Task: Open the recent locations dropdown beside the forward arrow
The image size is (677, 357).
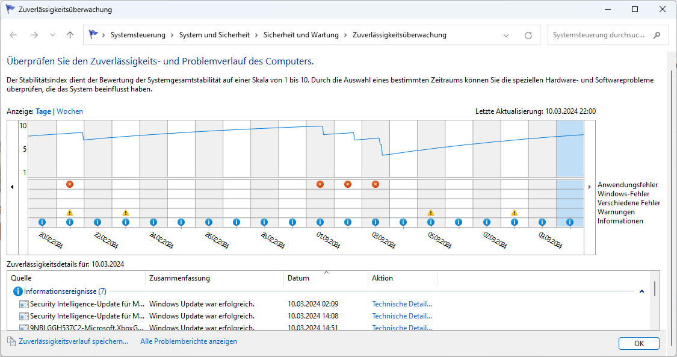Action: [x=52, y=35]
